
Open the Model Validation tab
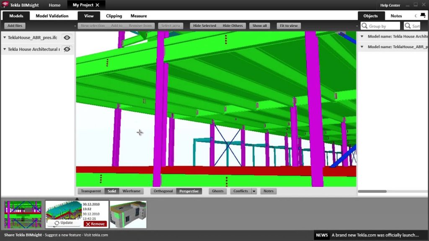[x=52, y=16]
